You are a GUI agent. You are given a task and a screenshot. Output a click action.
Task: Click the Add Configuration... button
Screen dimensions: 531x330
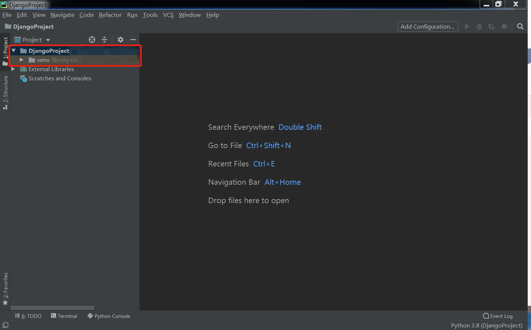[428, 26]
